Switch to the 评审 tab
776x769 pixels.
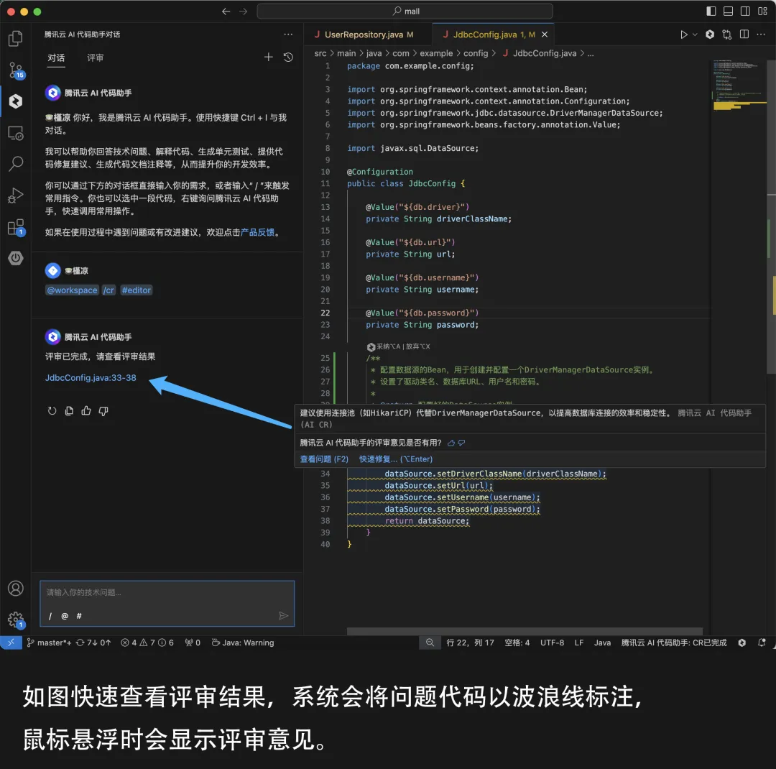[95, 57]
